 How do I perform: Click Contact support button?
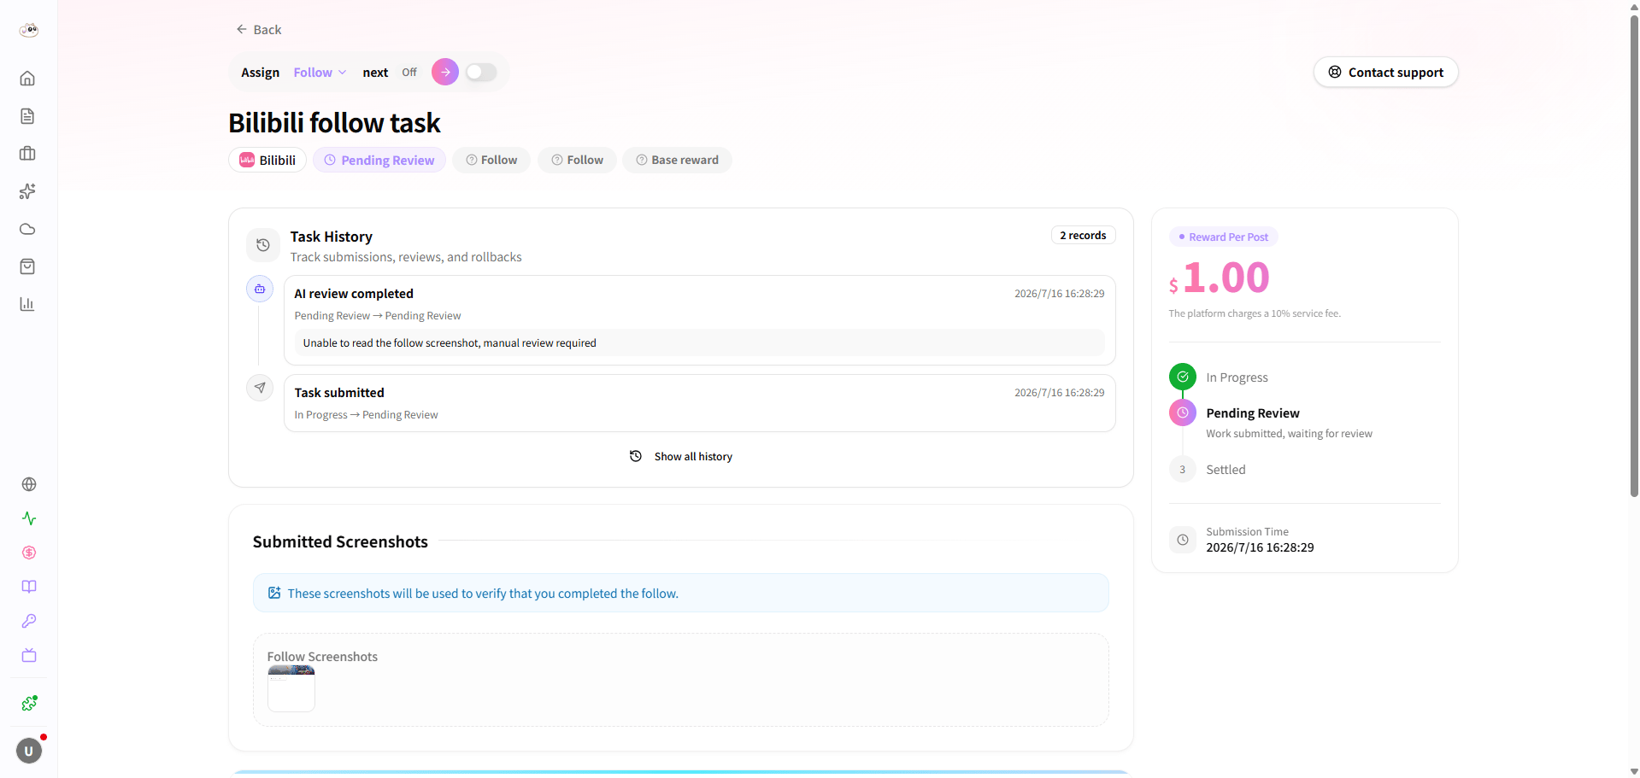(x=1385, y=73)
